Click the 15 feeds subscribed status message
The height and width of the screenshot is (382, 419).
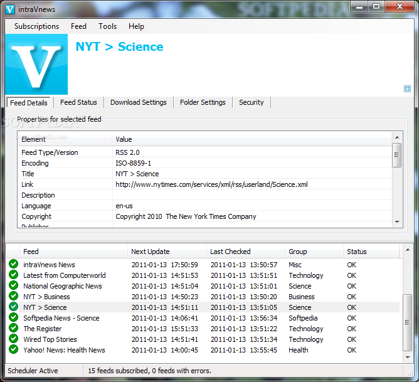point(150,371)
